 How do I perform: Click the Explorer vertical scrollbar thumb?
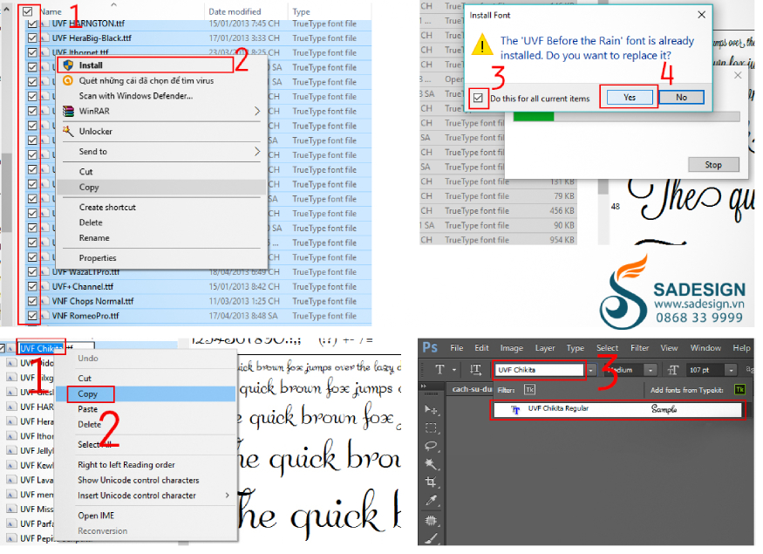click(7, 195)
